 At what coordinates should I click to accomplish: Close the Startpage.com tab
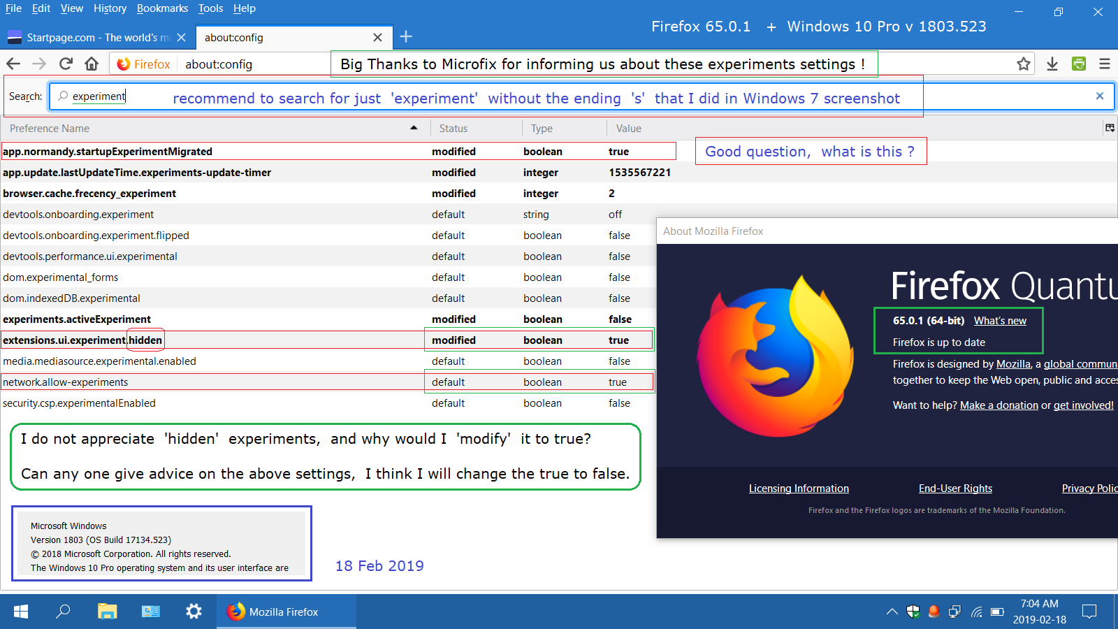pos(182,38)
